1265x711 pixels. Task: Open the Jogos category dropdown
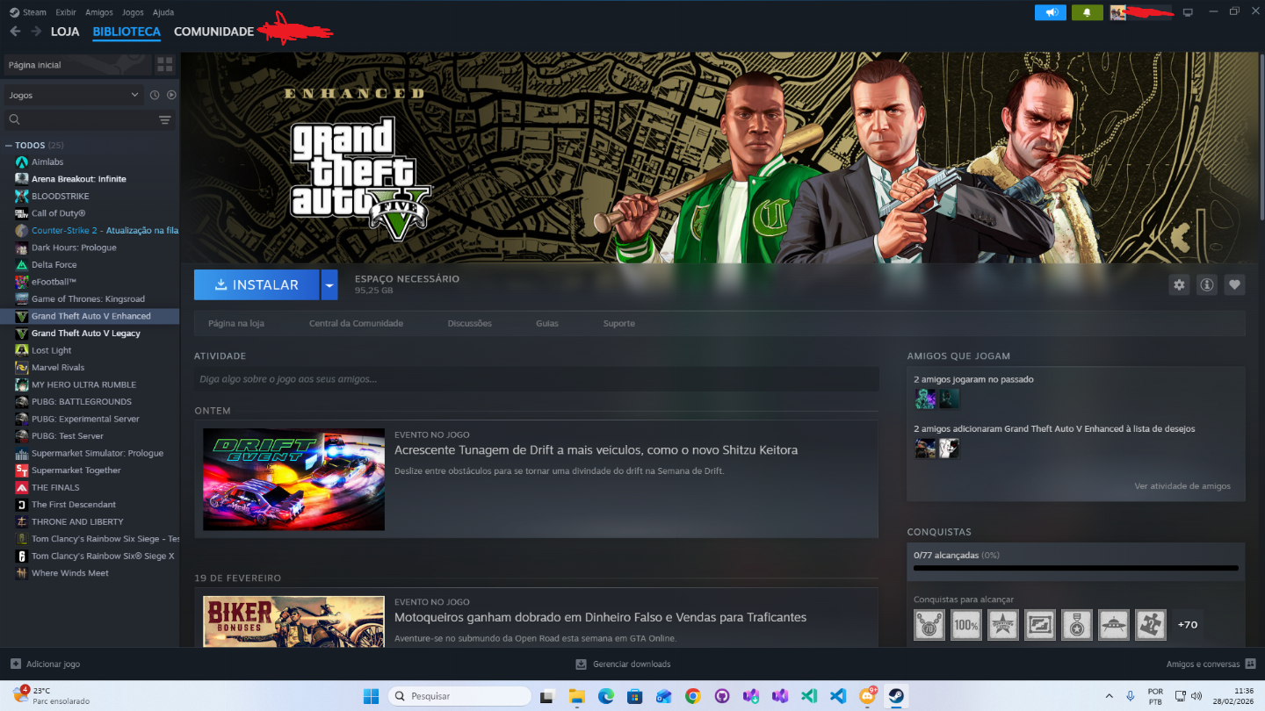(x=73, y=95)
